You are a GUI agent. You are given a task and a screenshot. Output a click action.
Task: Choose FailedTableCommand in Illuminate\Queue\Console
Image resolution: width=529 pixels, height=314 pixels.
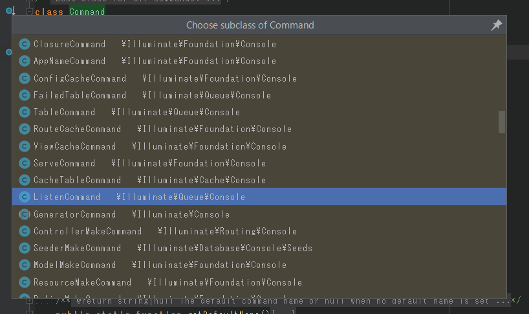coord(80,95)
